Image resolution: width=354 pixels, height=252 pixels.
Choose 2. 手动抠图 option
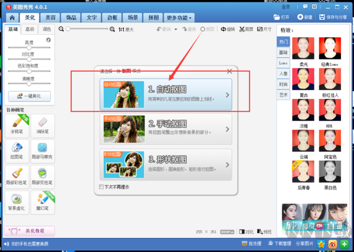[166, 129]
